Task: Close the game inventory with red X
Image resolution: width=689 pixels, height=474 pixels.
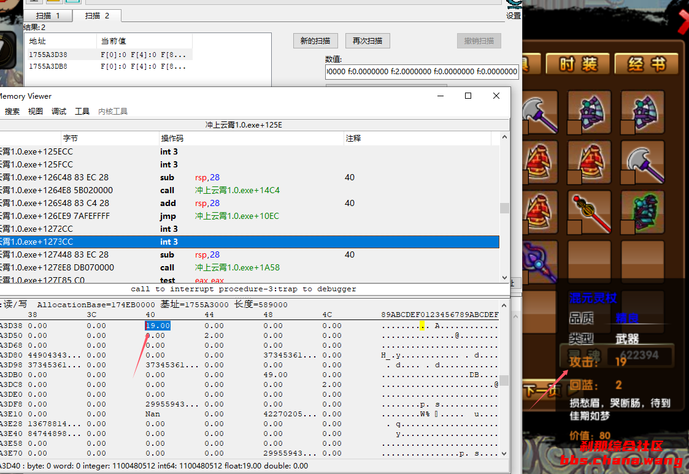Action: click(x=682, y=25)
